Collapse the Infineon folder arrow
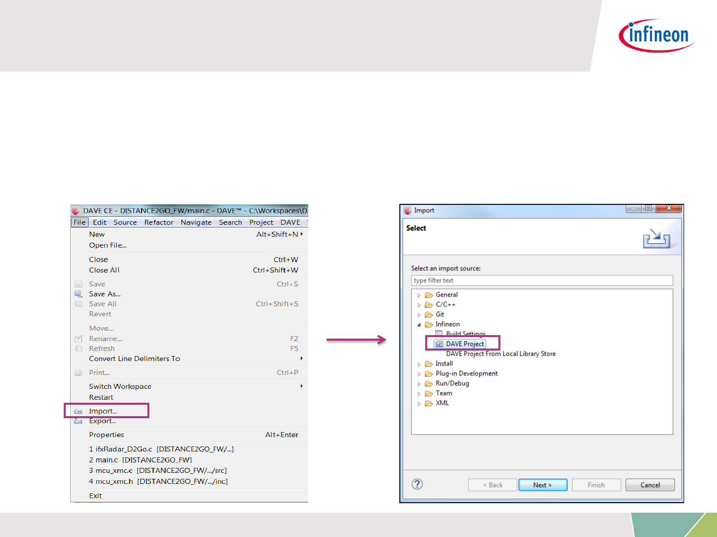The height and width of the screenshot is (537, 717). tap(419, 325)
